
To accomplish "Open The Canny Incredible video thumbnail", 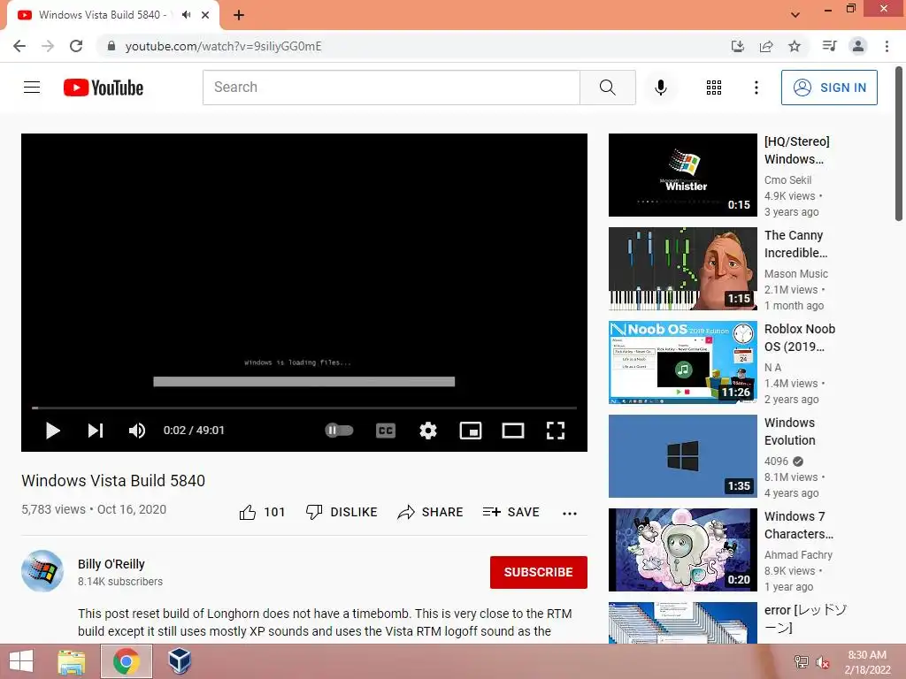I will (683, 269).
